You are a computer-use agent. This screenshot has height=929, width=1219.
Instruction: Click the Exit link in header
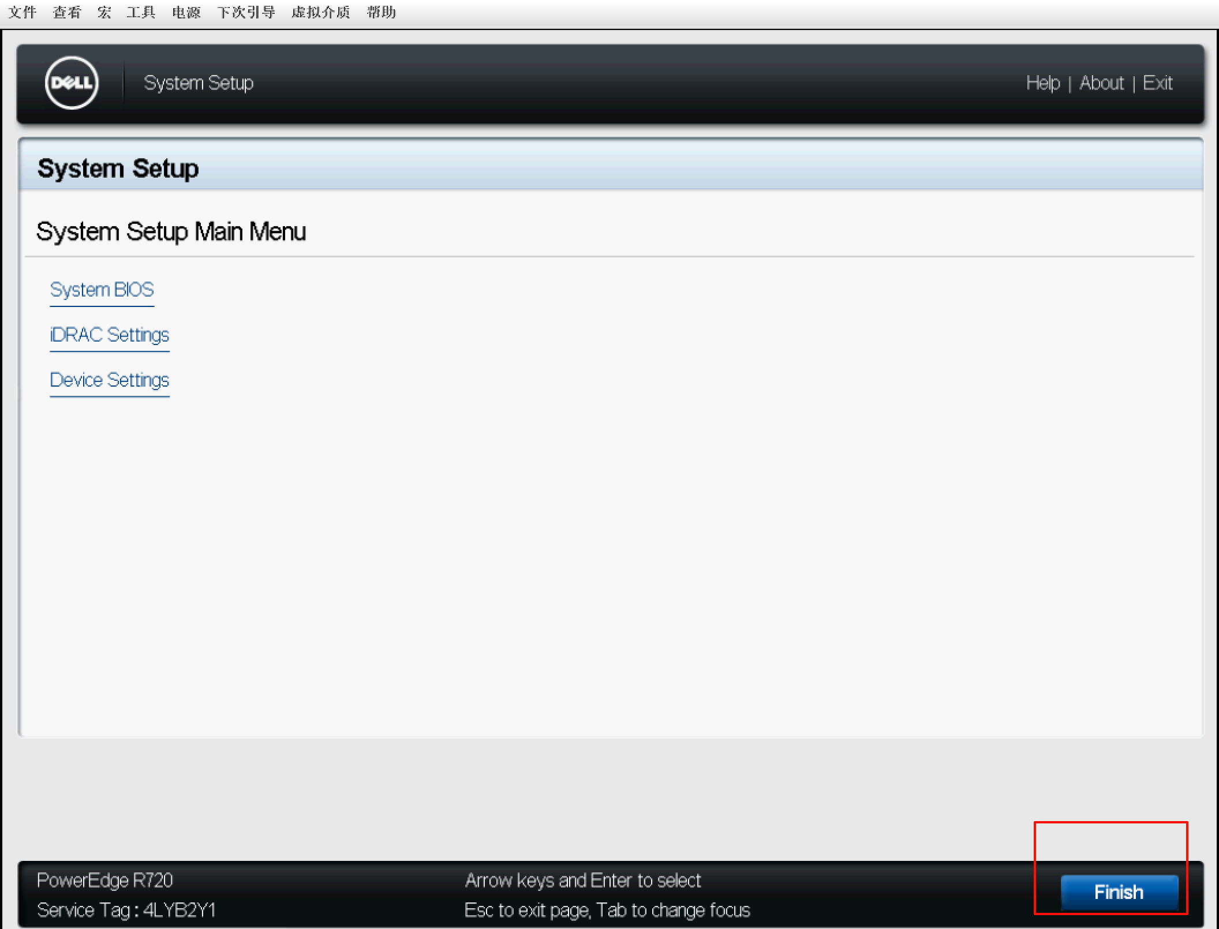(x=1157, y=83)
